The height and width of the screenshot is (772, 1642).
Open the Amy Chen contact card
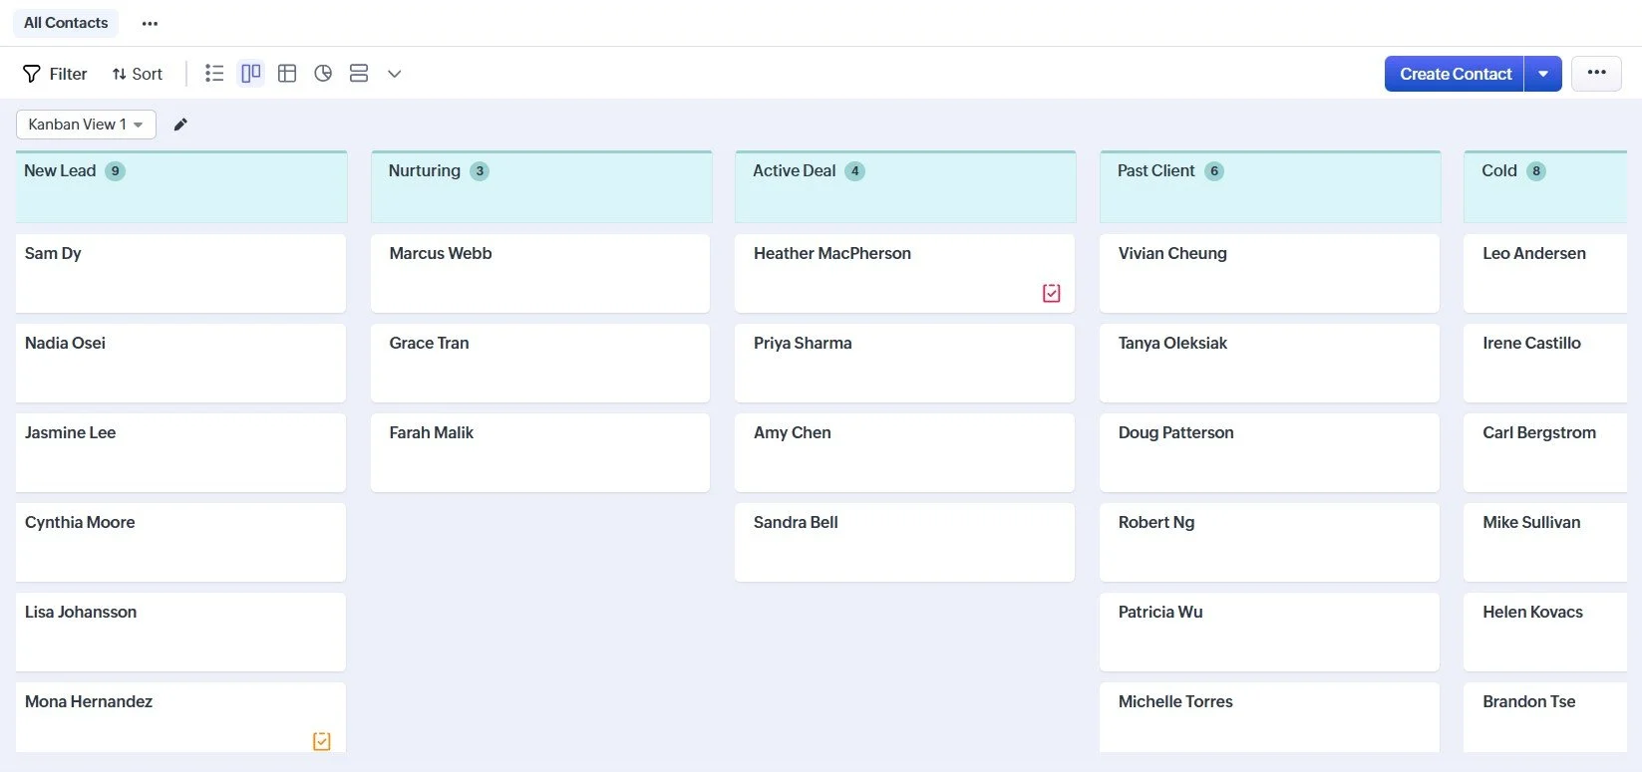(904, 453)
